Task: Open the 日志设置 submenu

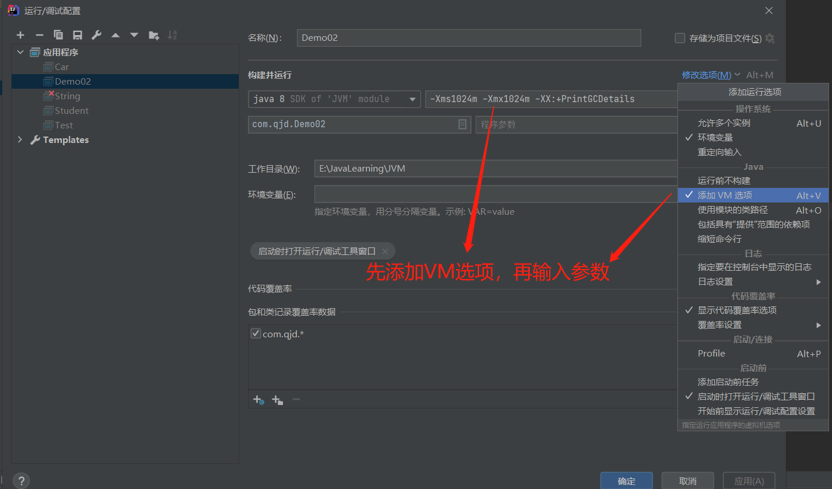Action: coord(753,282)
